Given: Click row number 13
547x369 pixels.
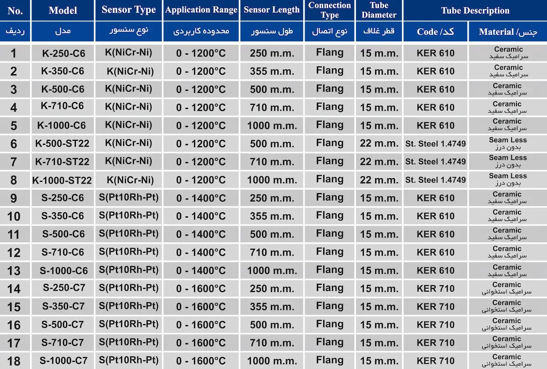Looking at the screenshot, I should point(14,271).
